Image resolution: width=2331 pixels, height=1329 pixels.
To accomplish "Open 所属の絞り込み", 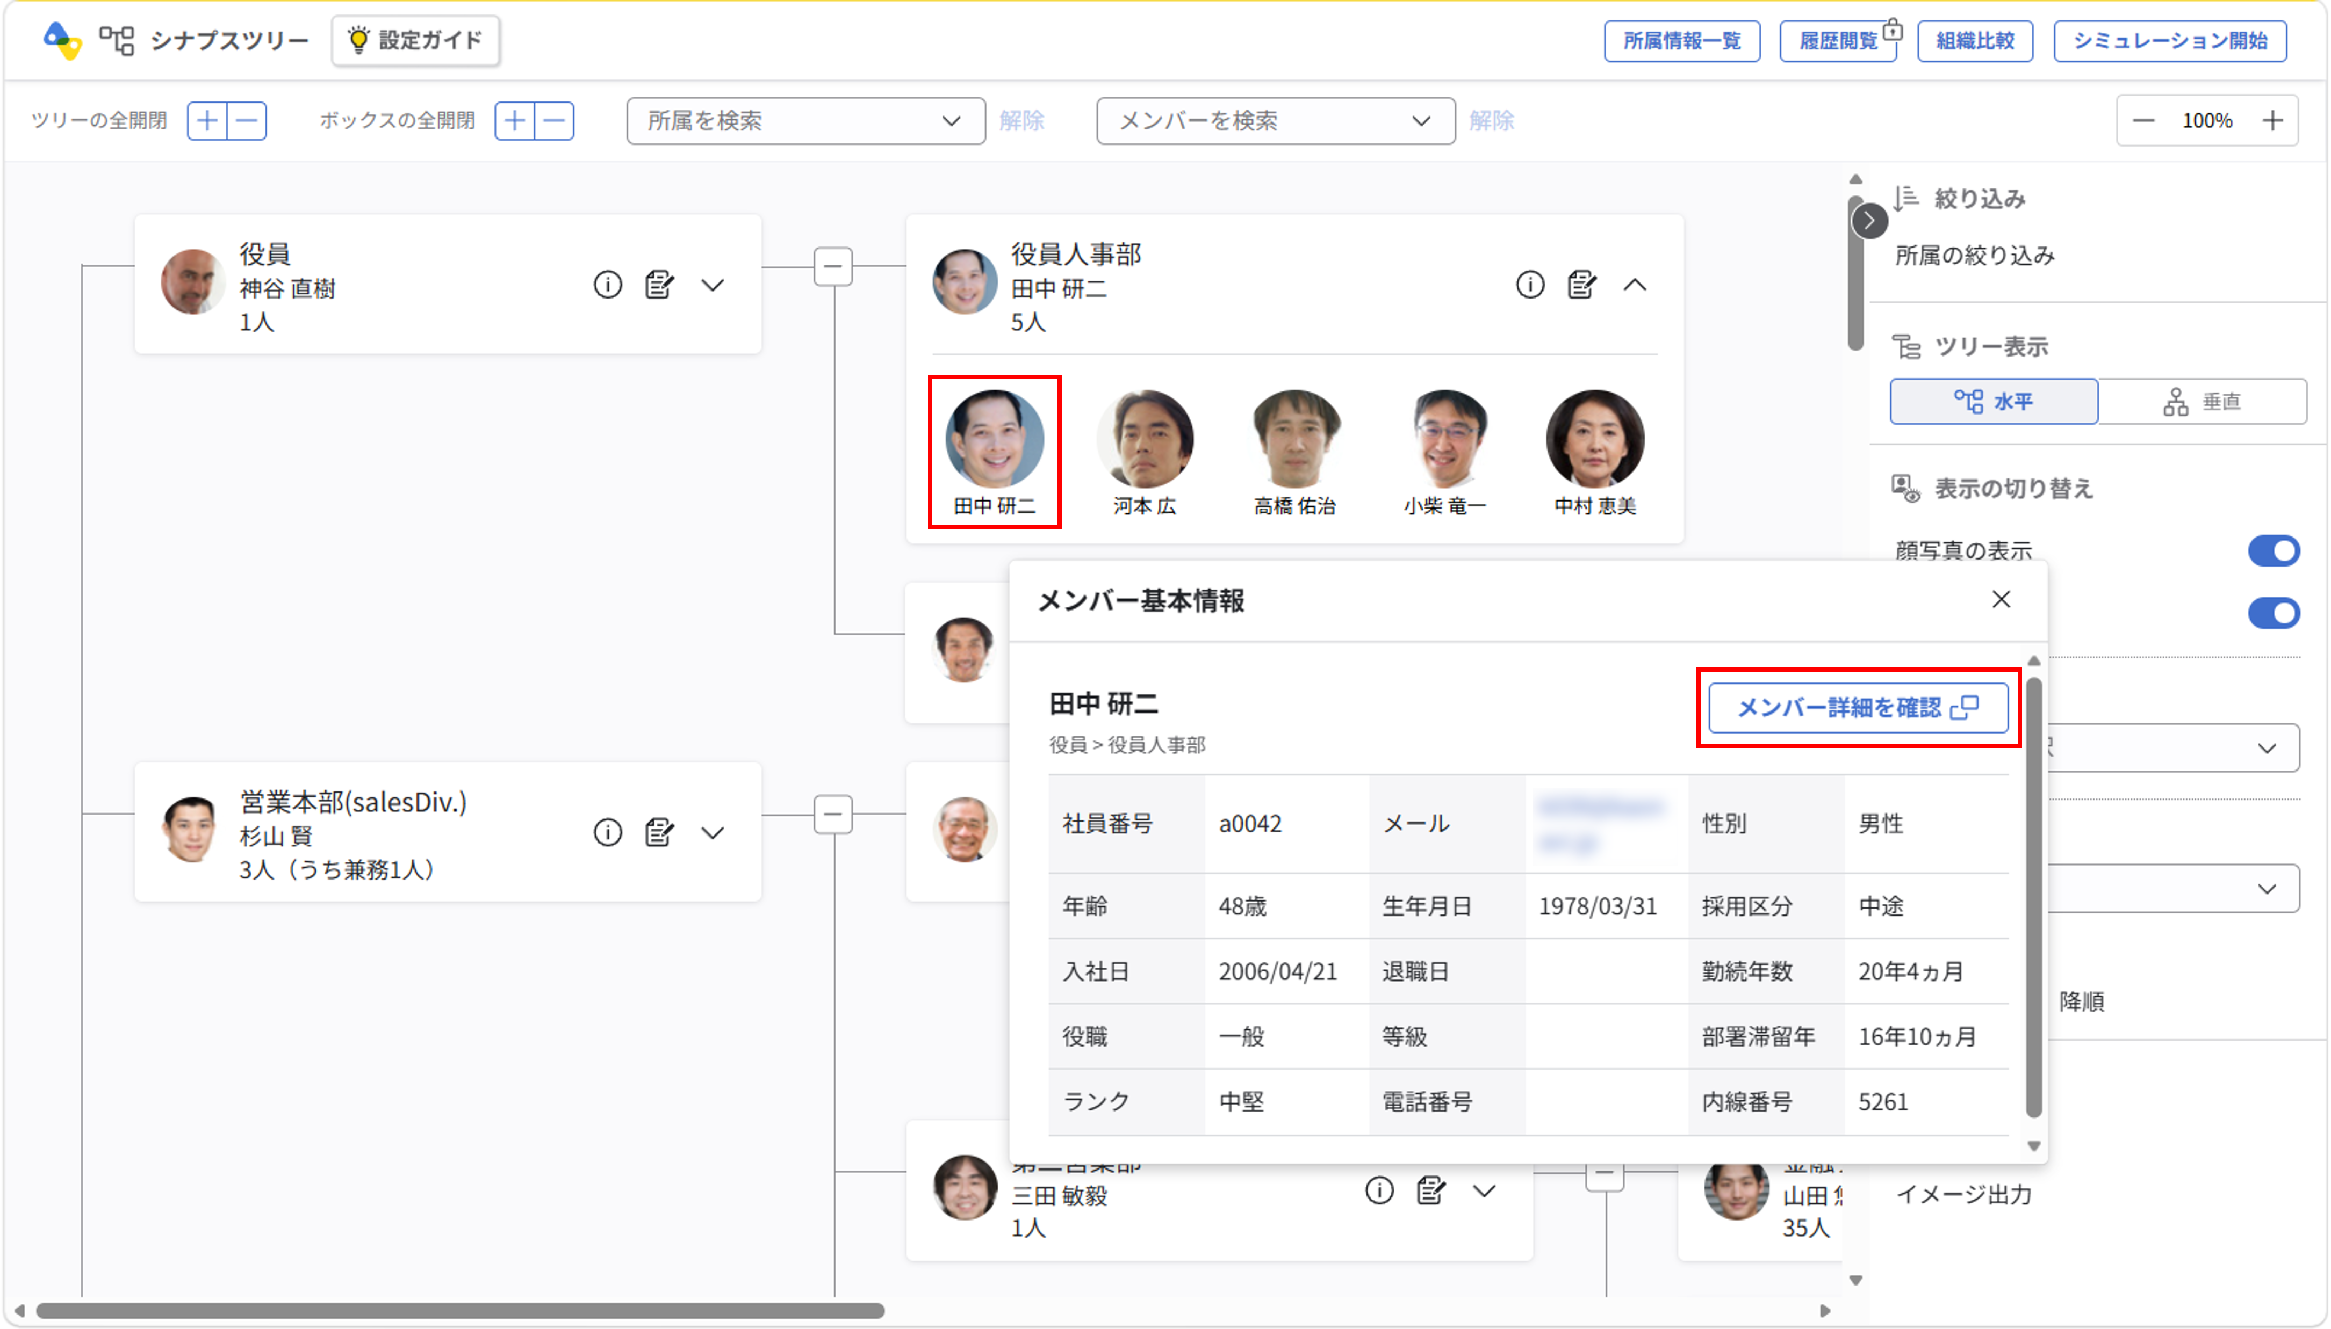I will (1975, 256).
